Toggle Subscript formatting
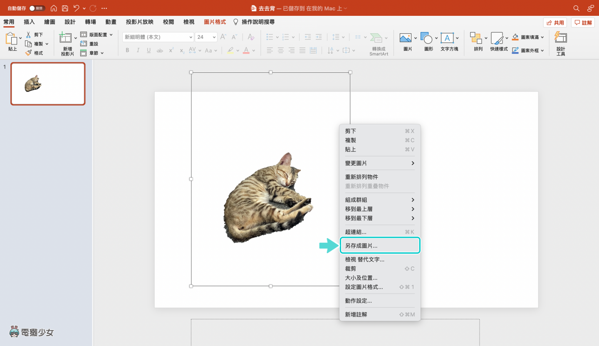Screen dimensions: 599x346 tap(182, 50)
